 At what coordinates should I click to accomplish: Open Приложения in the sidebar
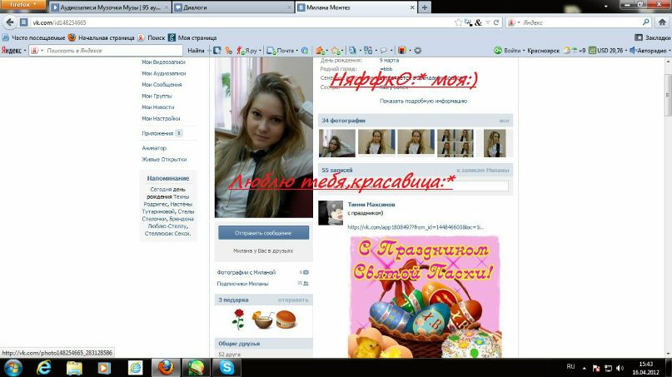pyautogui.click(x=157, y=133)
